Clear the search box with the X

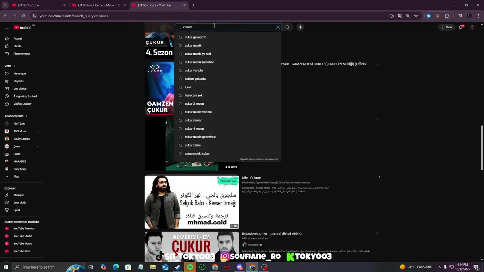(x=278, y=27)
